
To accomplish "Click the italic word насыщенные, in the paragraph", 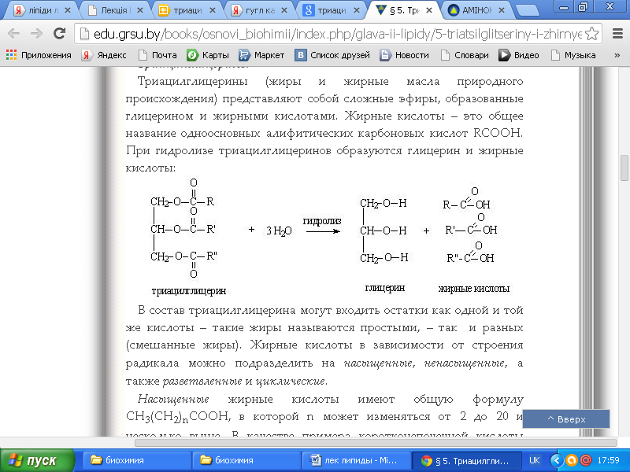I will [x=379, y=363].
